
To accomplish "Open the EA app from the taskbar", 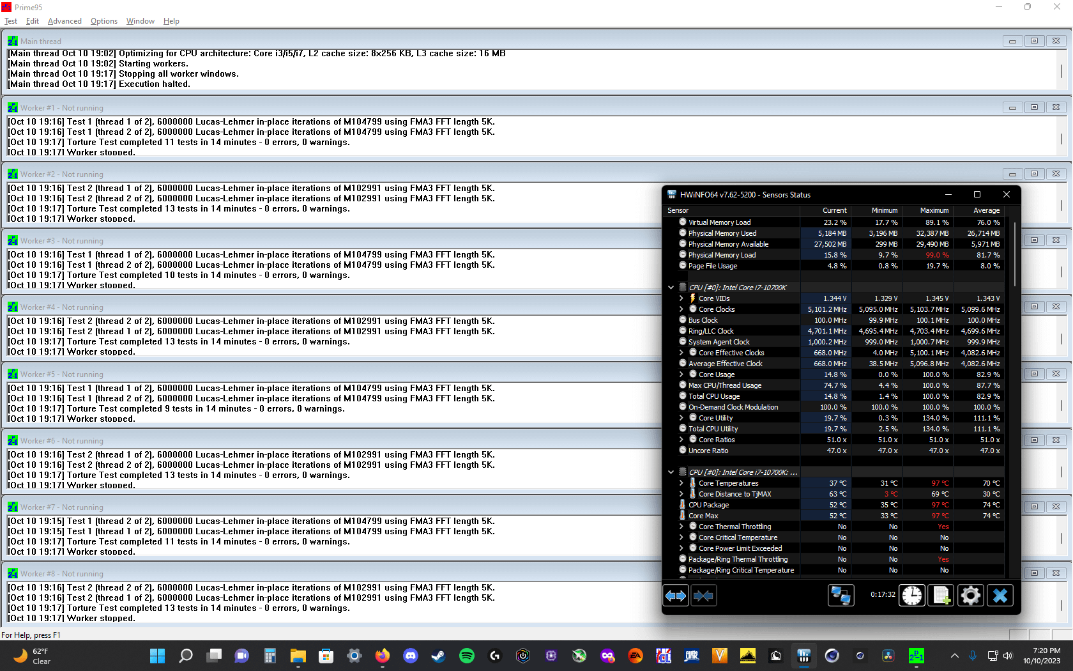I will 635,656.
